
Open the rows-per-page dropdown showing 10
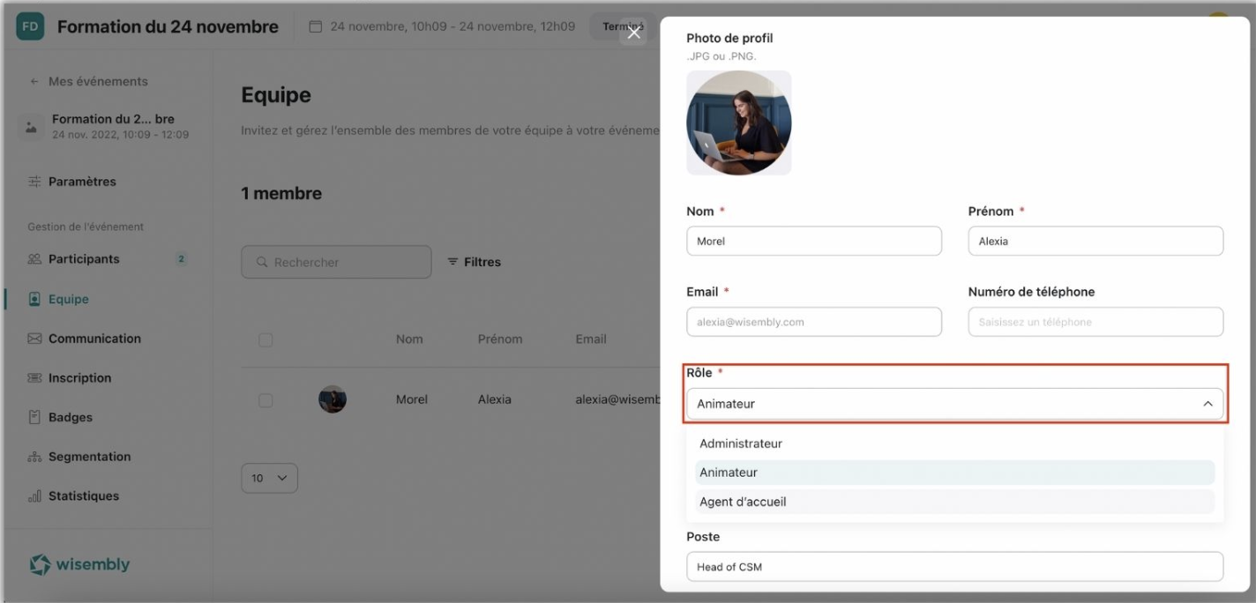pyautogui.click(x=269, y=478)
